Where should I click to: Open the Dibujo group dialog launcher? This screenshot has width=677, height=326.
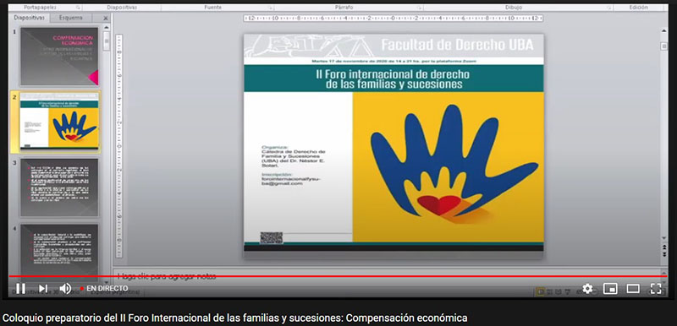point(608,8)
